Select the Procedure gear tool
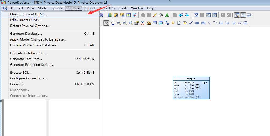 point(173,23)
